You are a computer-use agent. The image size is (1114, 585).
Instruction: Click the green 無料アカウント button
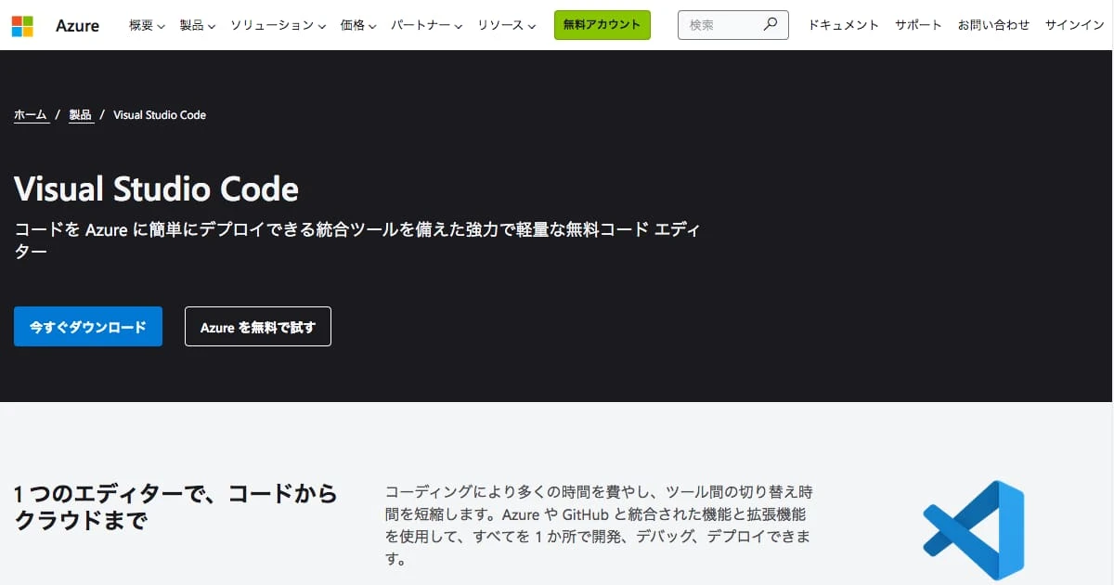(602, 25)
